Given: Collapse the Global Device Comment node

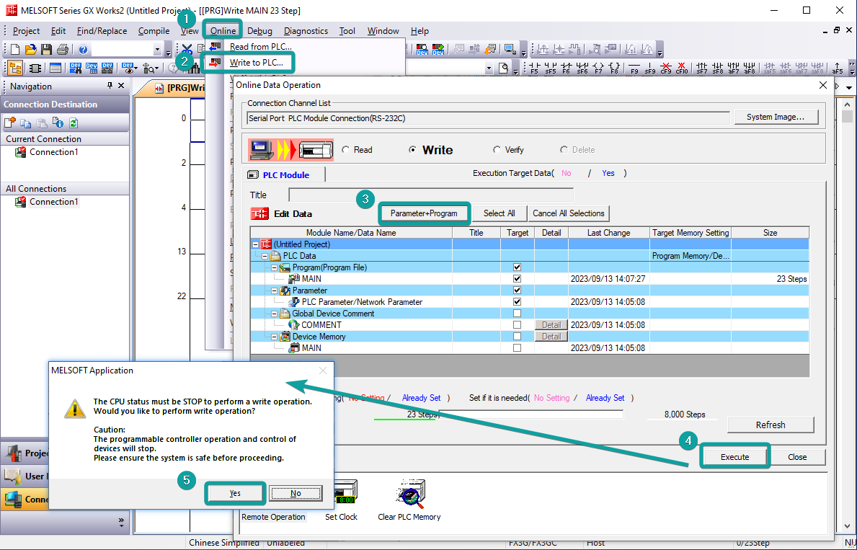Looking at the screenshot, I should click(x=276, y=314).
